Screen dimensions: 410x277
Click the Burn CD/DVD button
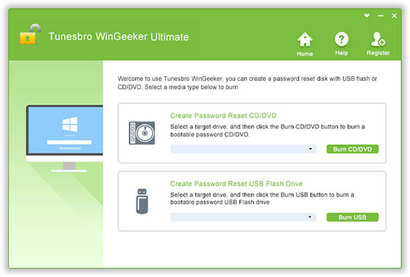click(352, 150)
